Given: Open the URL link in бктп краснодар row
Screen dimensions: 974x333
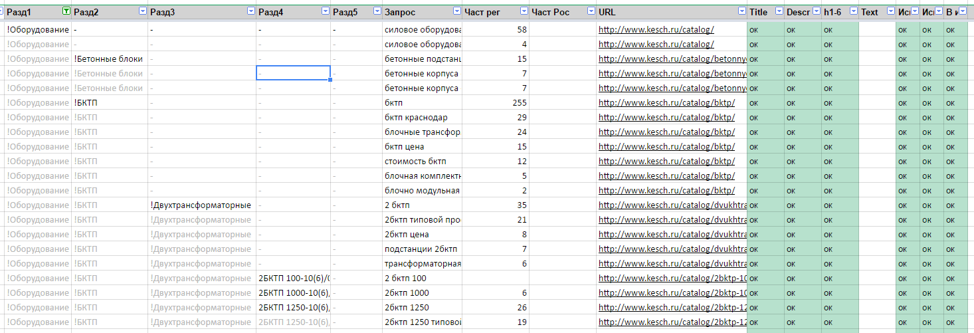Looking at the screenshot, I should pyautogui.click(x=666, y=117).
